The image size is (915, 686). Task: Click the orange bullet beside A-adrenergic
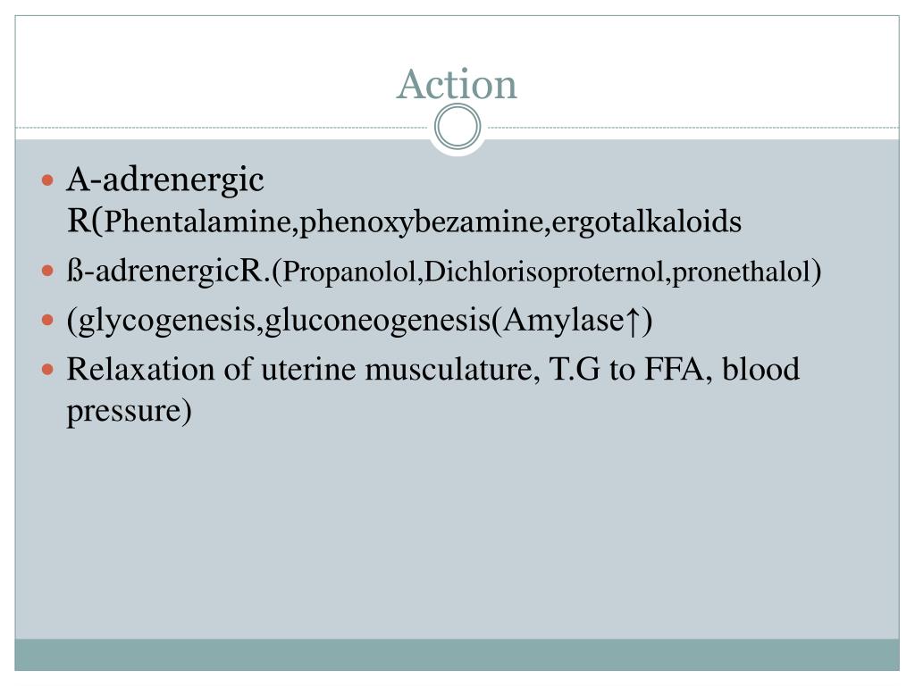click(x=48, y=180)
